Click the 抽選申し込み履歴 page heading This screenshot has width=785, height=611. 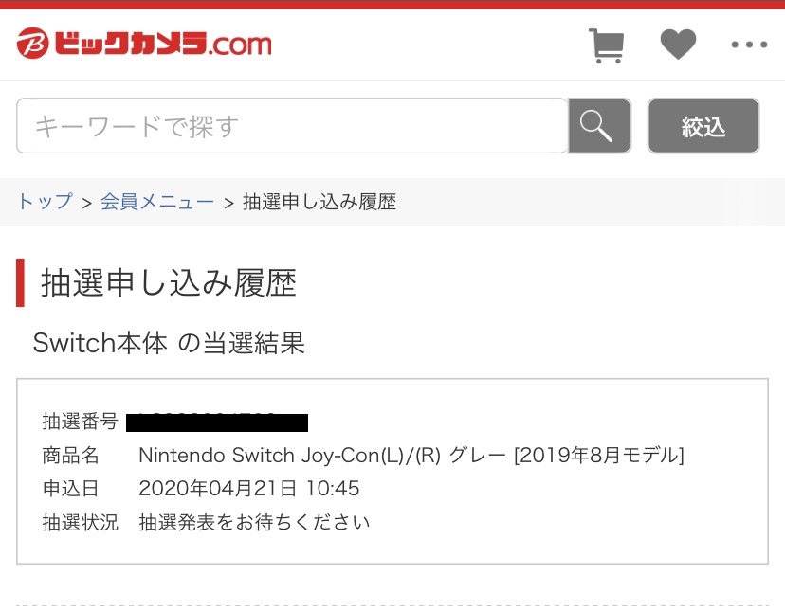coord(169,282)
